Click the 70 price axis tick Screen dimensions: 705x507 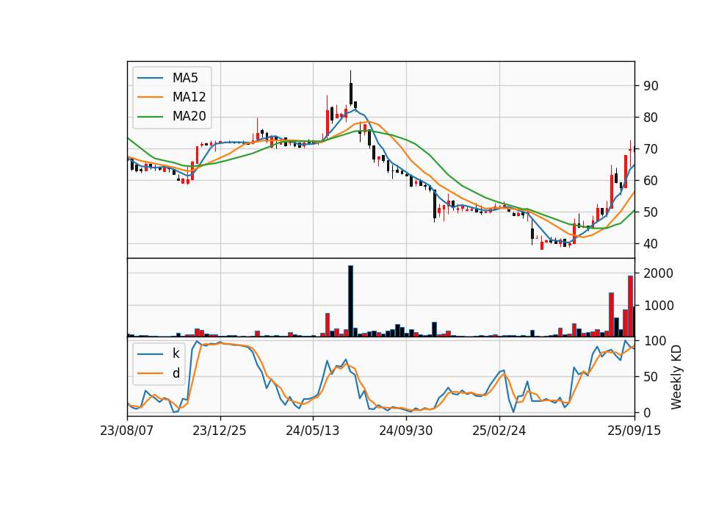tap(651, 149)
